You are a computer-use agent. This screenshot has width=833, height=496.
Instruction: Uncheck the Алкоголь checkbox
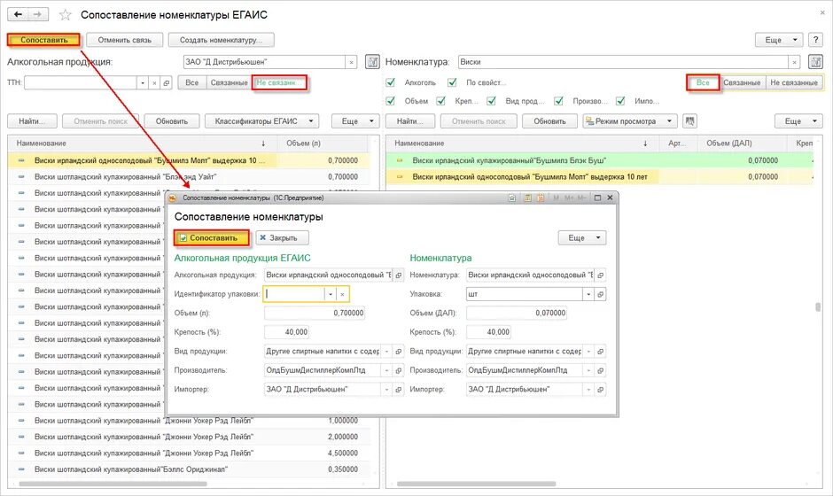pos(391,82)
